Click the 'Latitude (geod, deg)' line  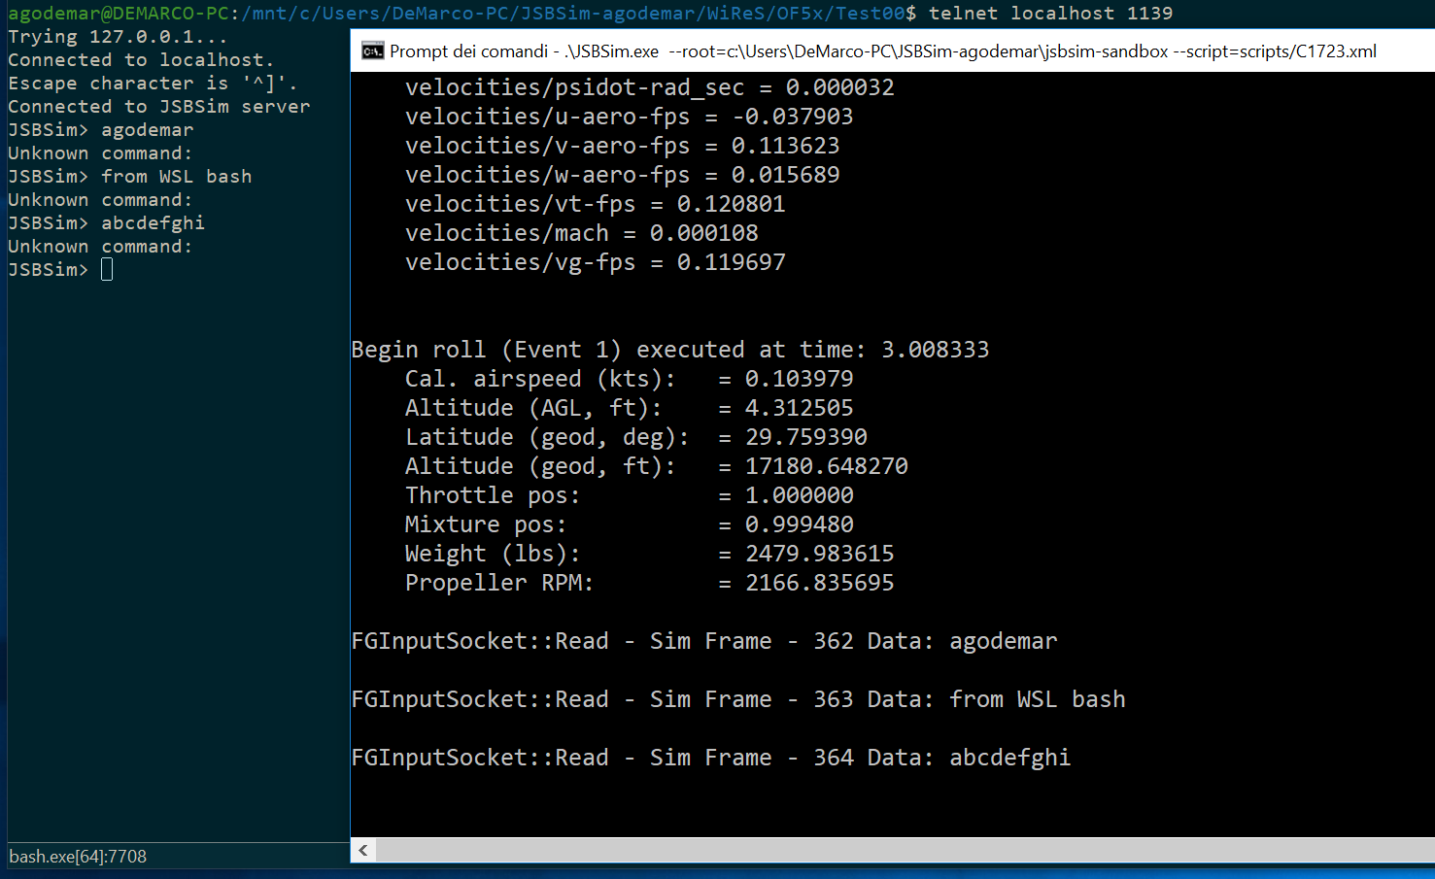coord(635,437)
